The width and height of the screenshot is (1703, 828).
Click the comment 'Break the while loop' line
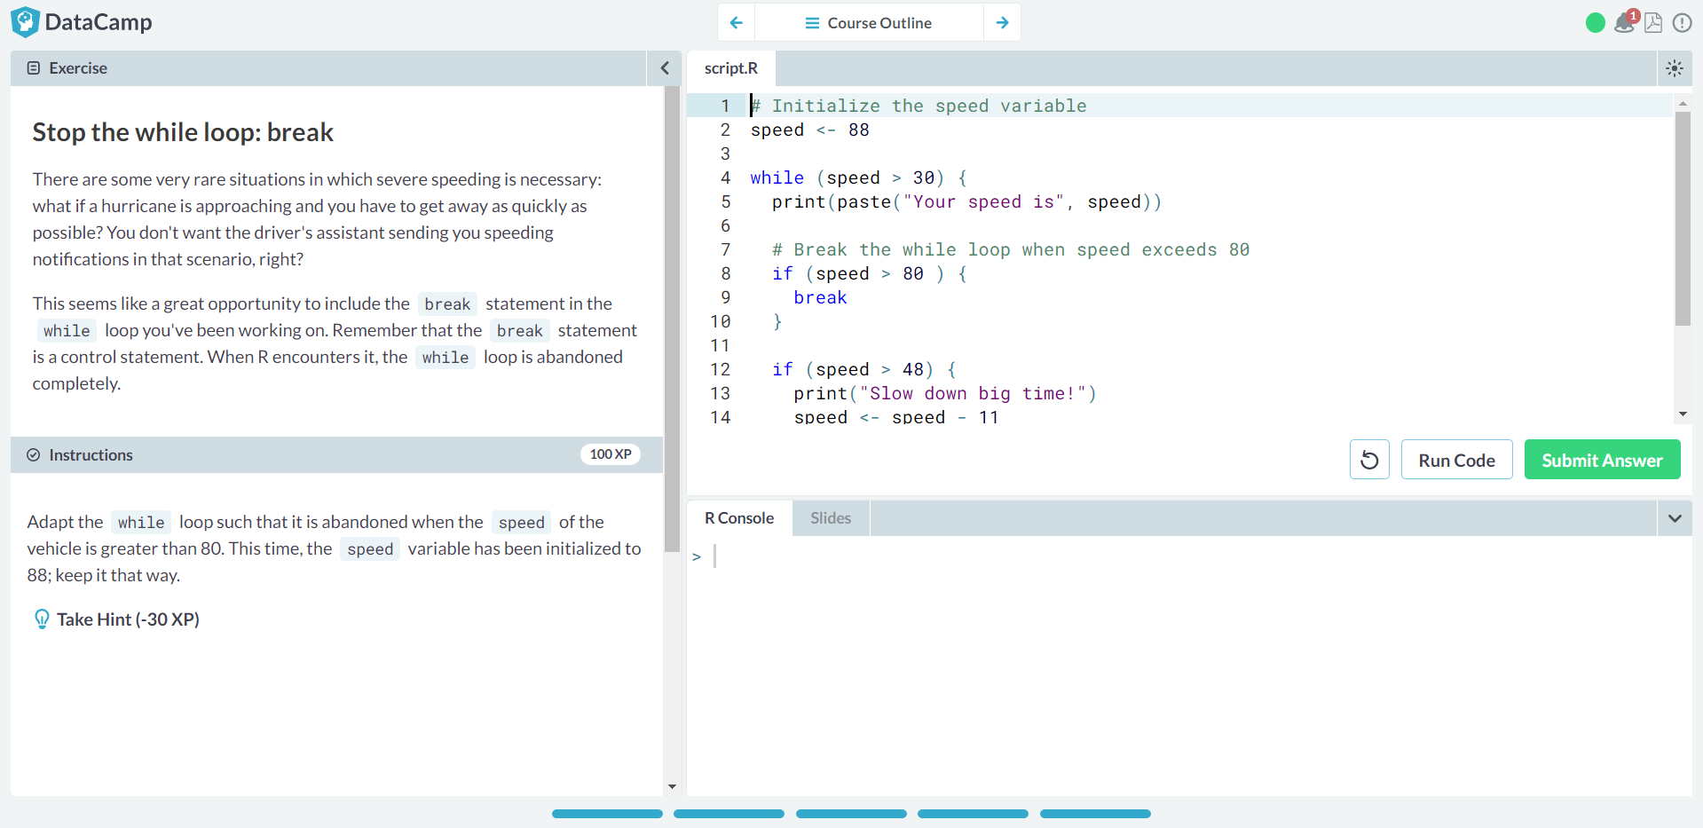click(x=1011, y=249)
